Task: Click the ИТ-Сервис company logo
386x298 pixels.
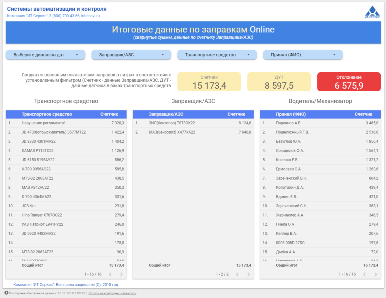Action: click(x=372, y=12)
